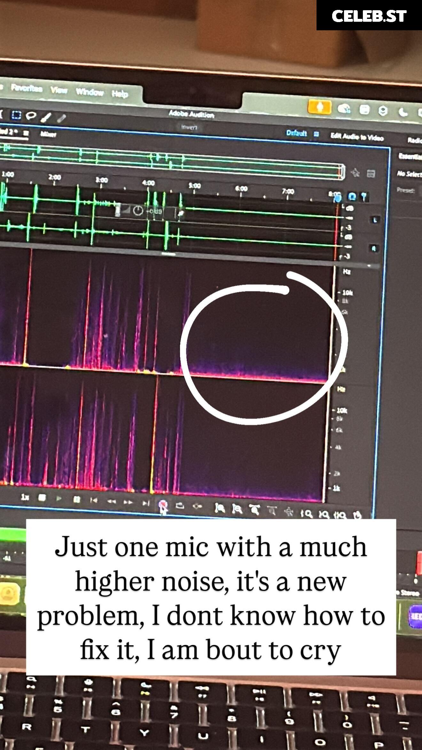422x750 pixels.
Task: Toggle the left channel L button
Action: click(375, 220)
